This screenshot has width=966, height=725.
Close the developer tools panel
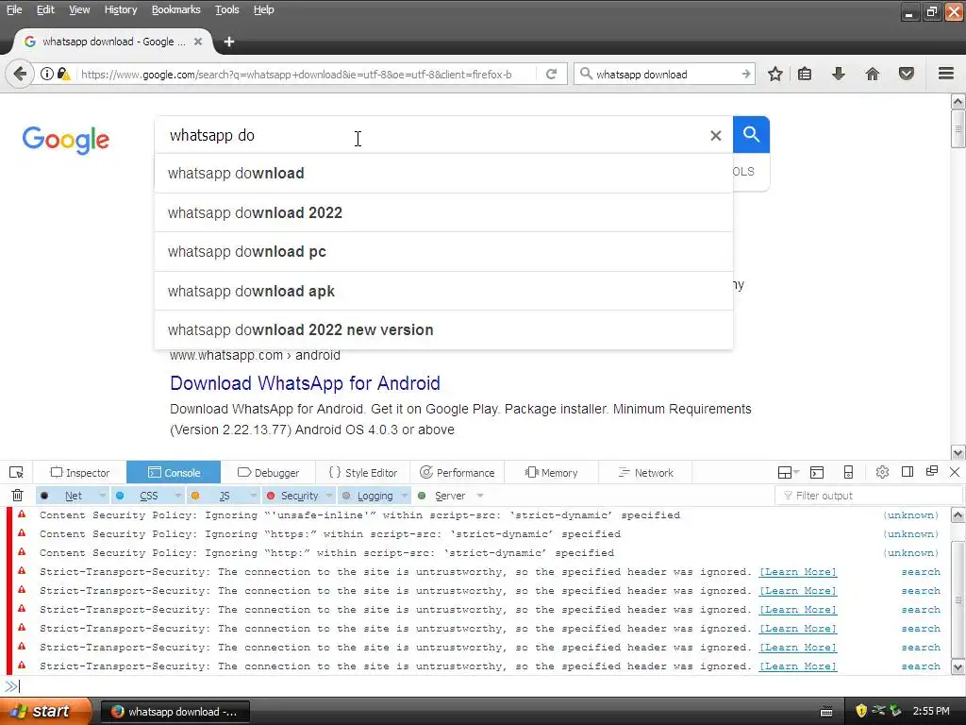tap(955, 472)
